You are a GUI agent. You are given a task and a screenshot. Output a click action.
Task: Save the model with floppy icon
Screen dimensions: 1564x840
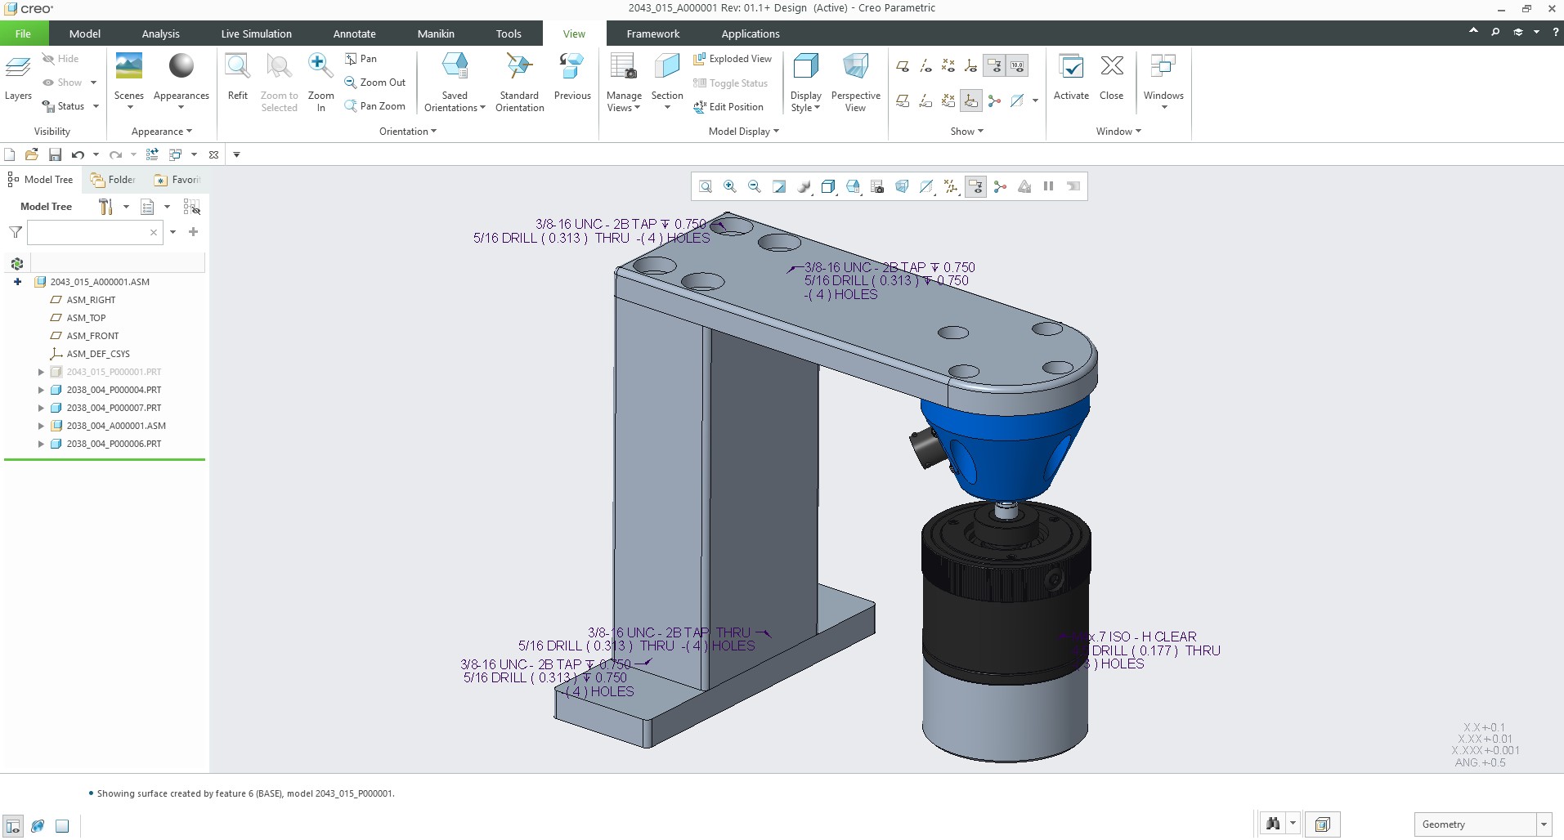(55, 154)
